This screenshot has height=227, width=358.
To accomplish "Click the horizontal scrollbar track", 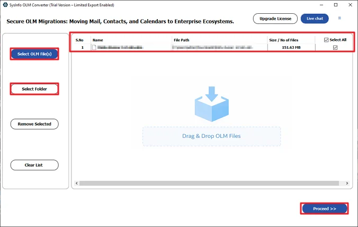I will point(209,183).
